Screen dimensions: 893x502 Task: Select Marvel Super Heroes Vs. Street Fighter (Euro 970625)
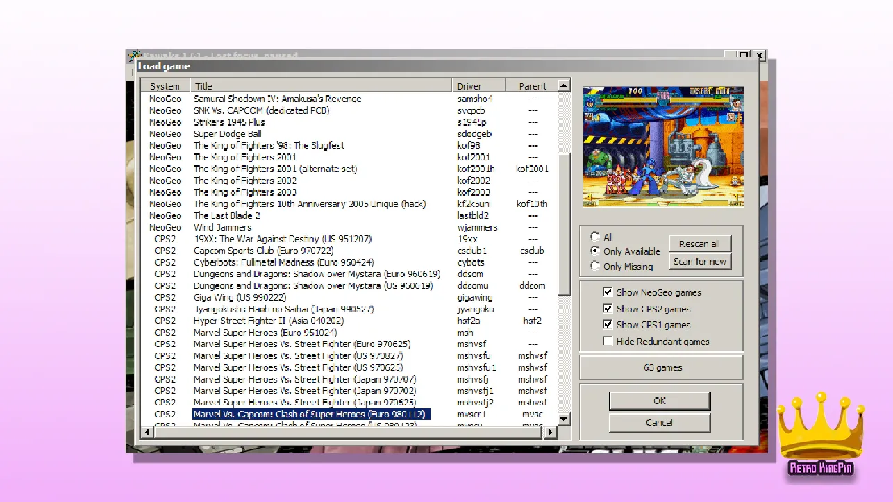[x=349, y=344]
